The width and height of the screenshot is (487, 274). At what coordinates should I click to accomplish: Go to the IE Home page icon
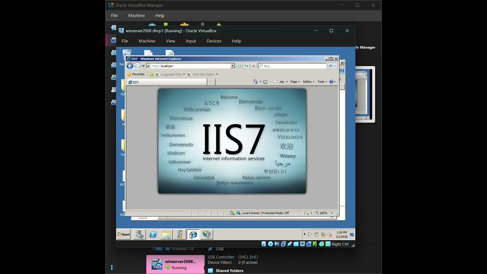point(255,82)
